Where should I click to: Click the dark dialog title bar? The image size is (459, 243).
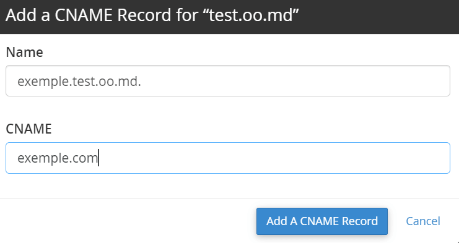(229, 17)
